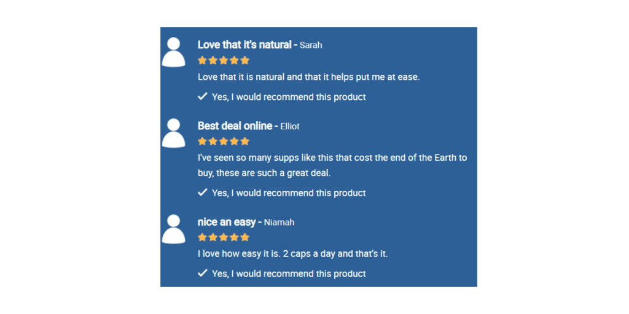
Task: Click review text about supps costing the Earth
Action: point(332,166)
